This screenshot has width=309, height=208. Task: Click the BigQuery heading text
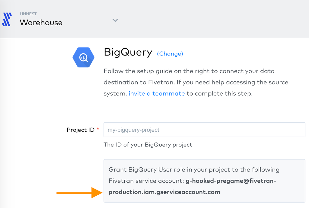point(128,52)
